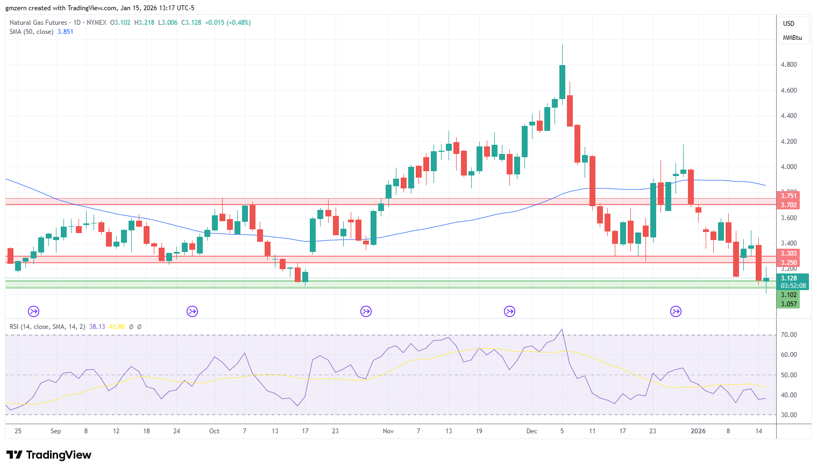Viewport: 817px width, 471px height.
Task: Click the 3.250 red price label
Action: click(788, 263)
